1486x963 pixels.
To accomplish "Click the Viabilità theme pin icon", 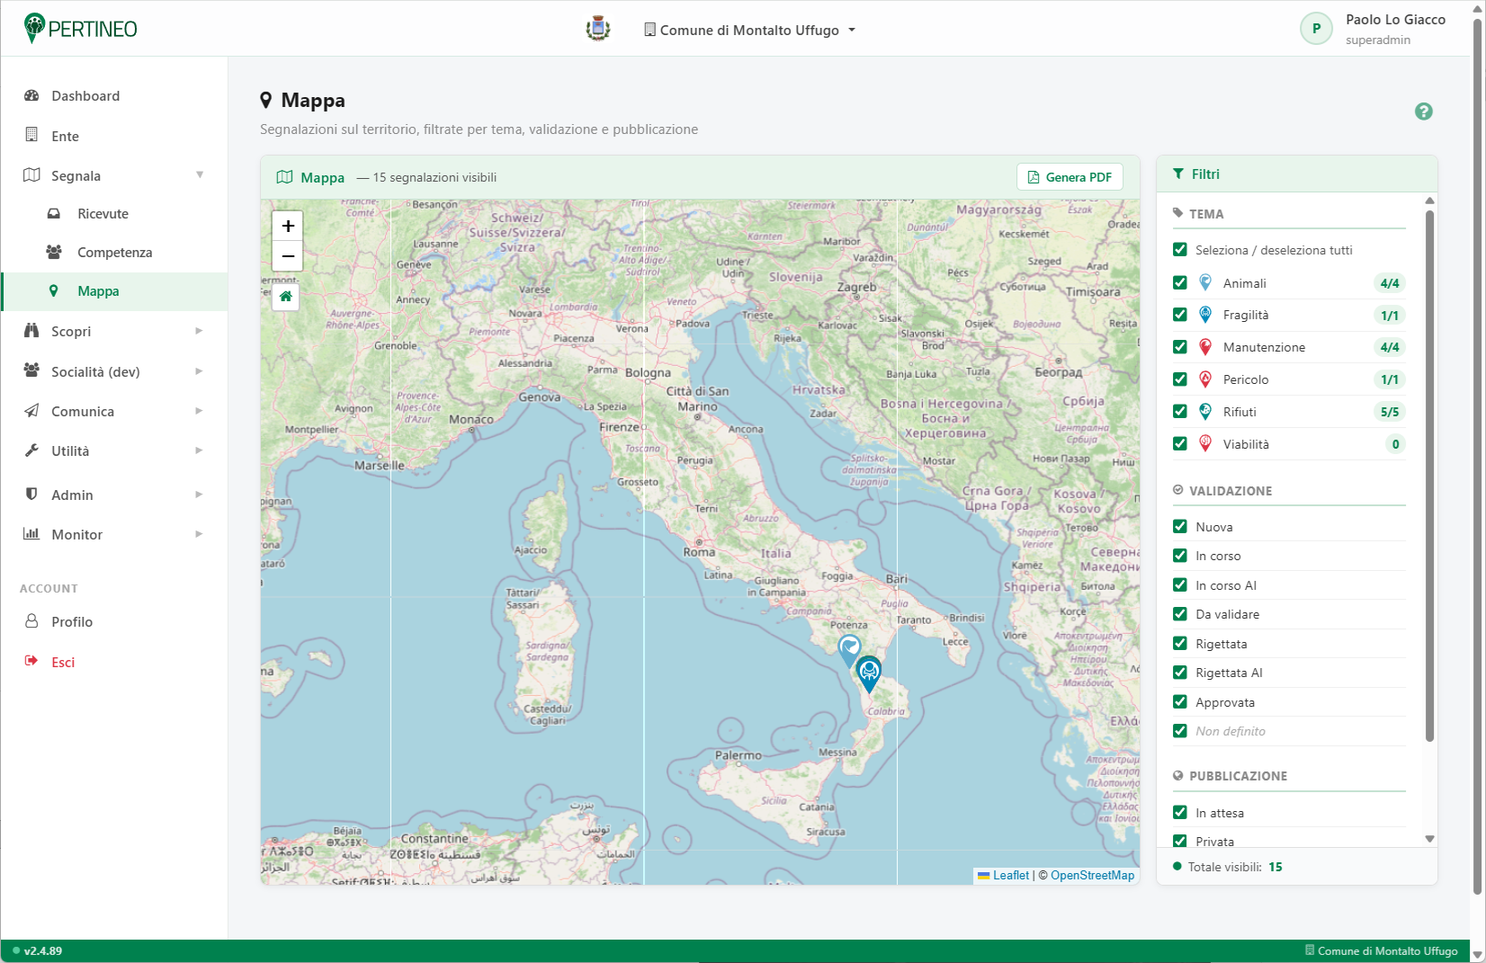I will click(1205, 444).
